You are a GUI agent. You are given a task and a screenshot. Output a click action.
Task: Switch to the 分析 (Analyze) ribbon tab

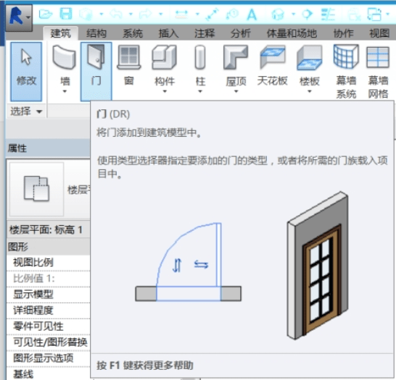tap(241, 33)
